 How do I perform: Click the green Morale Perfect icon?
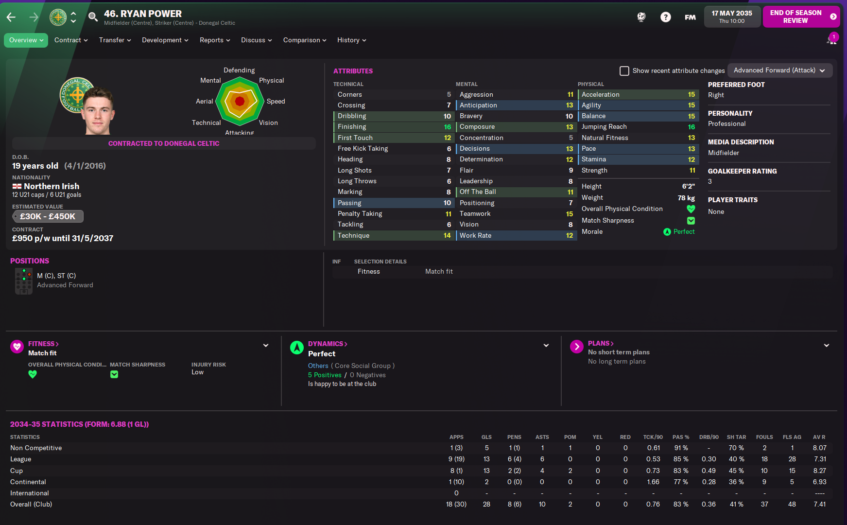(x=667, y=232)
